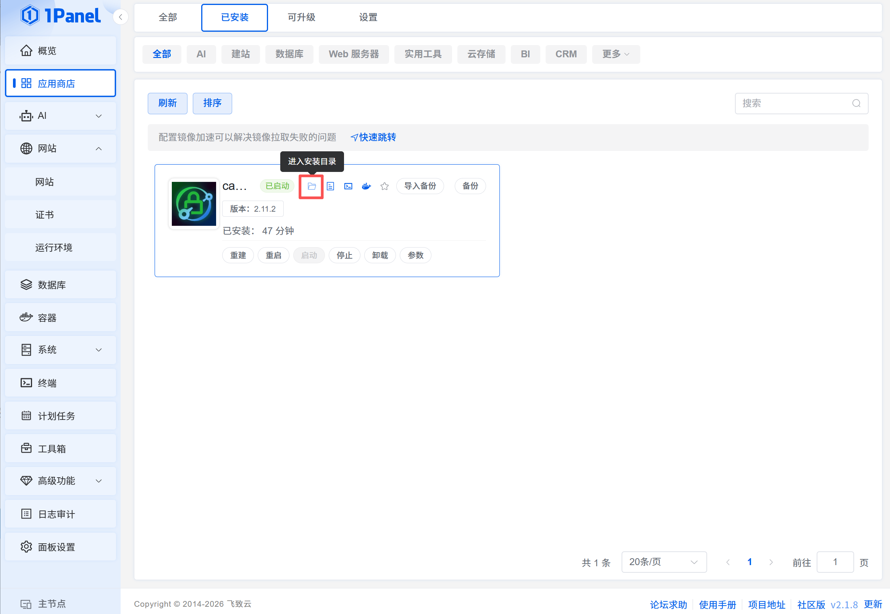Stop the app with the 停止 button
The image size is (890, 614).
pos(344,256)
